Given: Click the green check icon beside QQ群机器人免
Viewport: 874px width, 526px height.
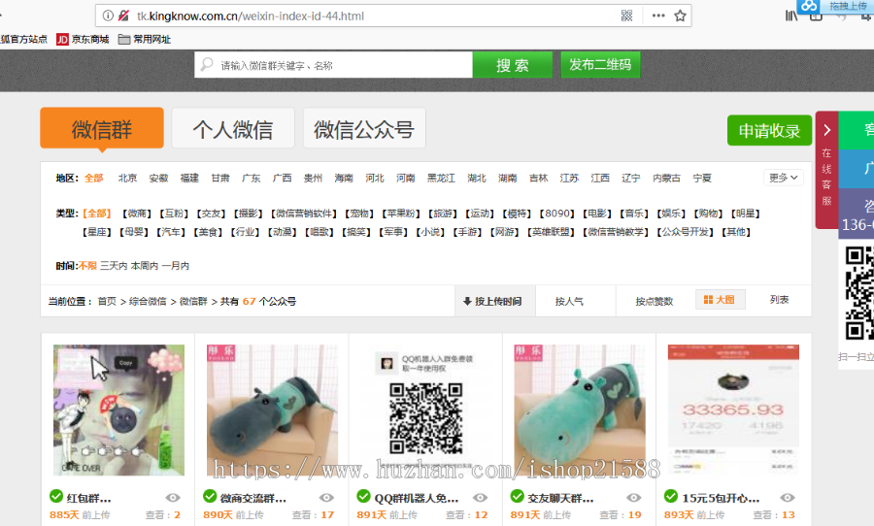Looking at the screenshot, I should coord(363,496).
